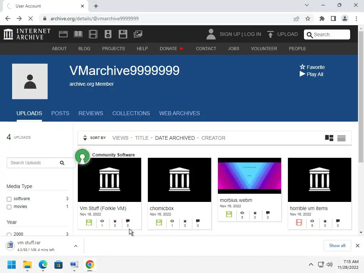The height and width of the screenshot is (273, 364).
Task: Open the DONATE link
Action: pos(171,48)
